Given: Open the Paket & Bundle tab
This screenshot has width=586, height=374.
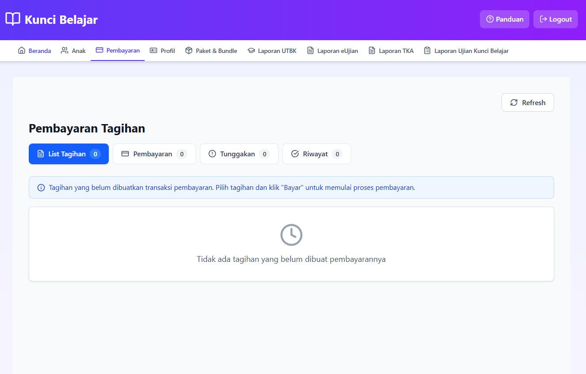Looking at the screenshot, I should click(211, 51).
